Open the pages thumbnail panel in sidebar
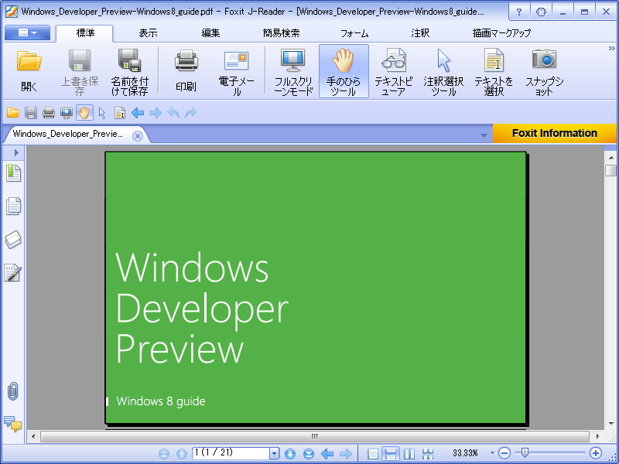The height and width of the screenshot is (464, 619). 13,206
